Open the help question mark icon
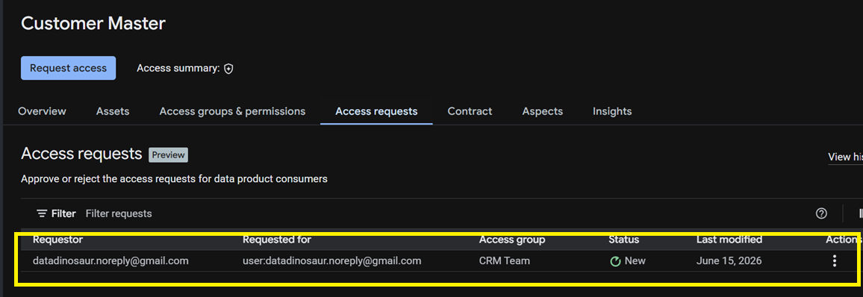 pos(821,213)
